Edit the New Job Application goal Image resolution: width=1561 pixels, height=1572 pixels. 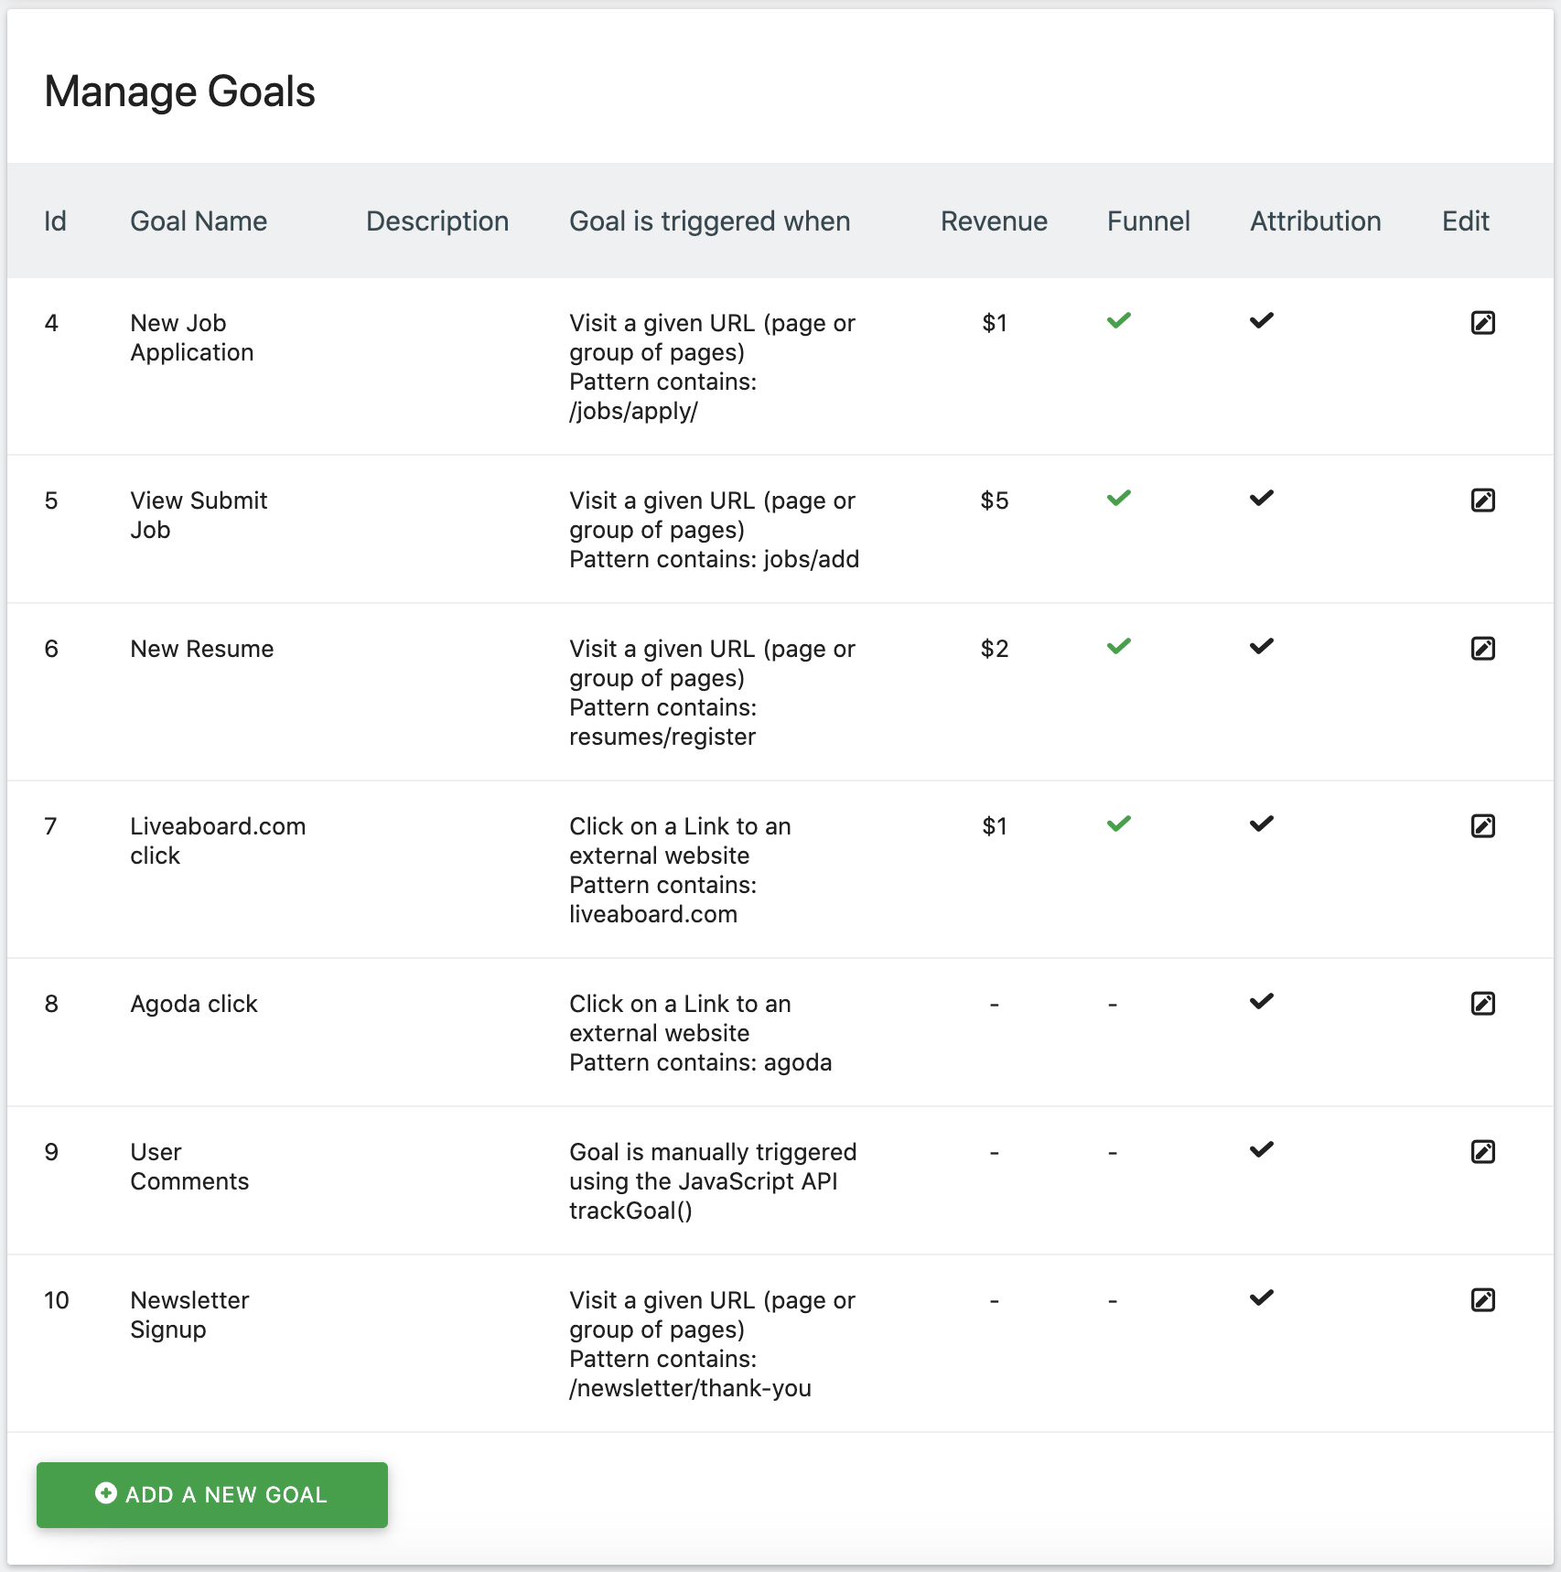(x=1482, y=323)
